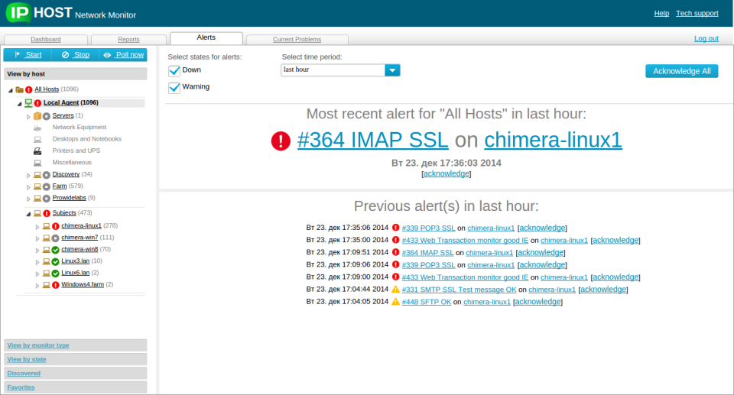734x395 pixels.
Task: Uncheck the Warning state checkbox
Action: click(x=174, y=88)
